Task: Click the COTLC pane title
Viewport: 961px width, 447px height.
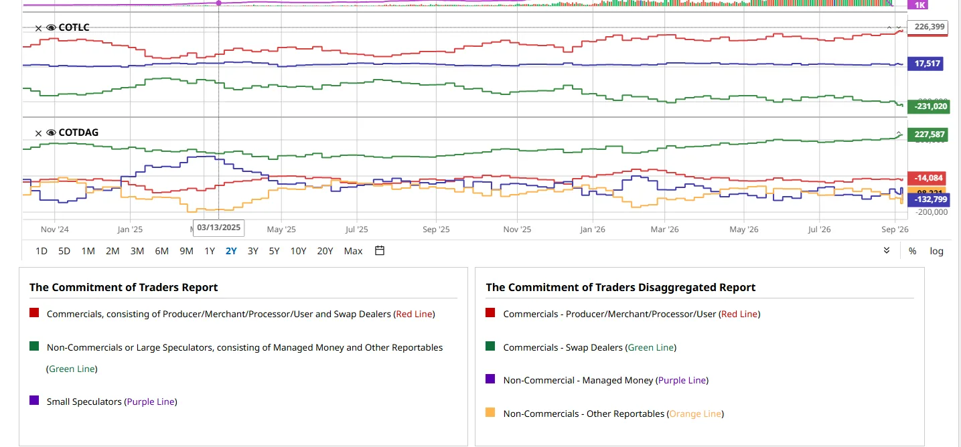Action: coord(74,27)
